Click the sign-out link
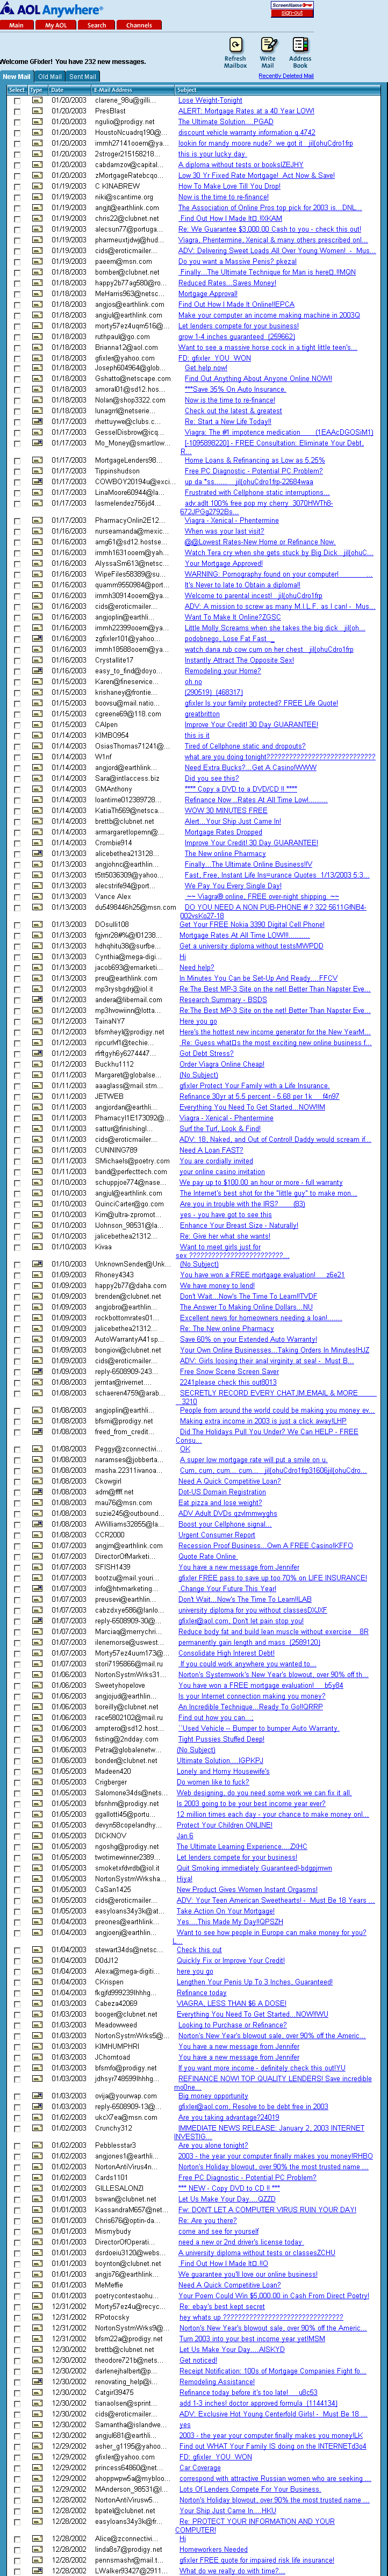This screenshot has width=388, height=2576. (292, 13)
